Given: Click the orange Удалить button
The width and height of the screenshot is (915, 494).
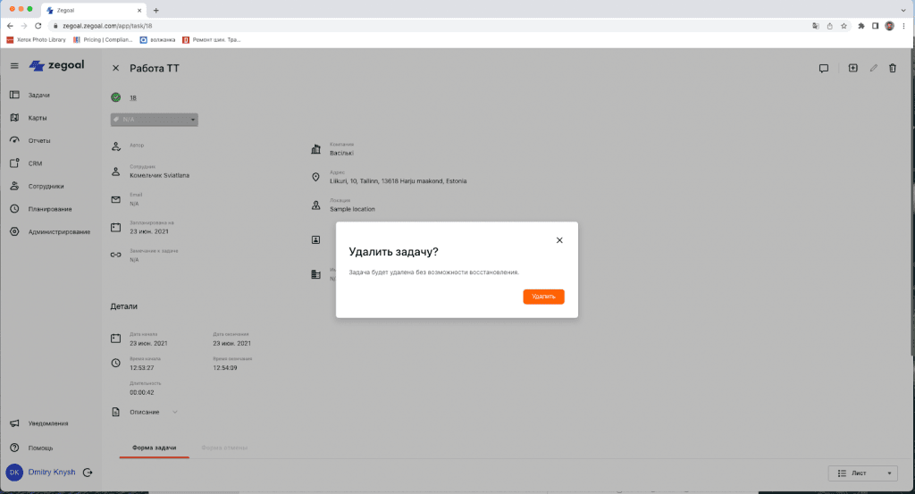Looking at the screenshot, I should [x=543, y=297].
